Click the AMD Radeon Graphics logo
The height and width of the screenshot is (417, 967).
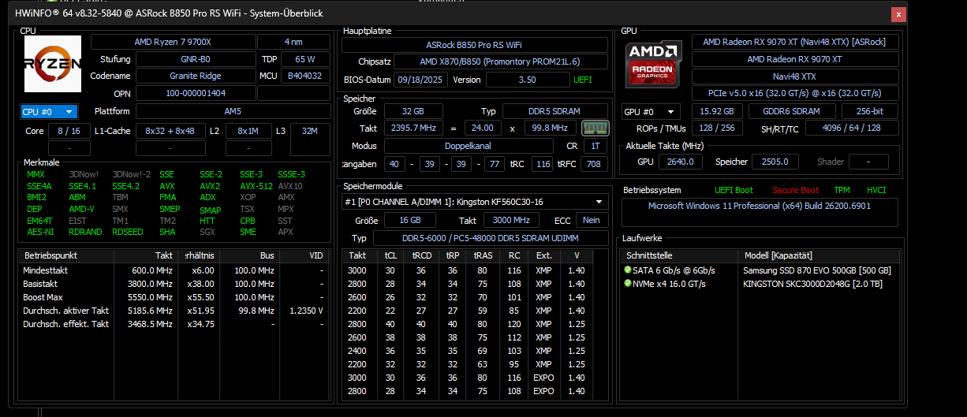[x=654, y=64]
